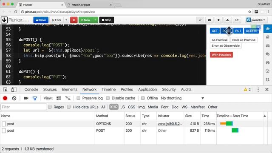Open the comments icon in right sidebar
The width and height of the screenshot is (272, 153).
tap(267, 54)
